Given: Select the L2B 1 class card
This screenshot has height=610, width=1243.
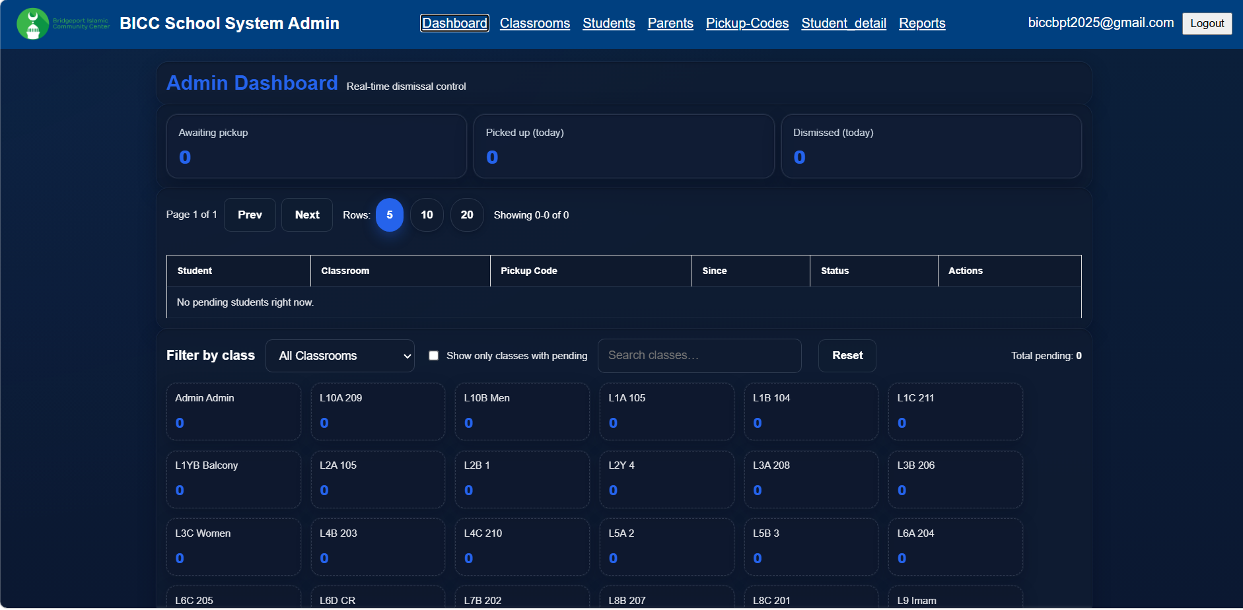Looking at the screenshot, I should click(x=522, y=479).
